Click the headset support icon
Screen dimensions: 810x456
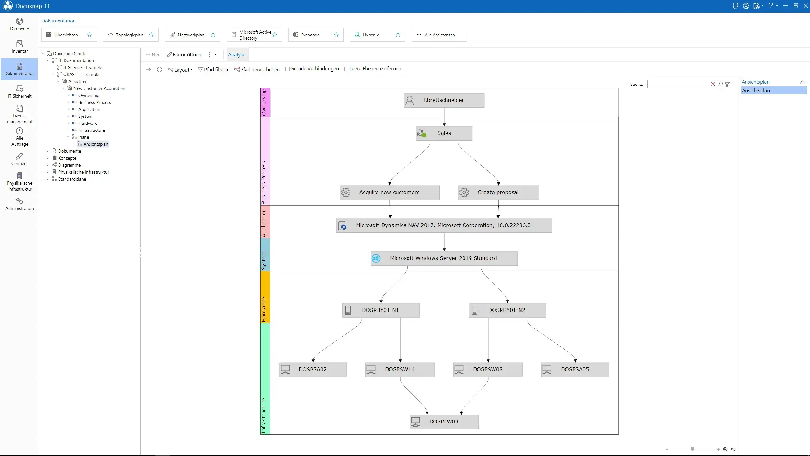click(x=735, y=6)
